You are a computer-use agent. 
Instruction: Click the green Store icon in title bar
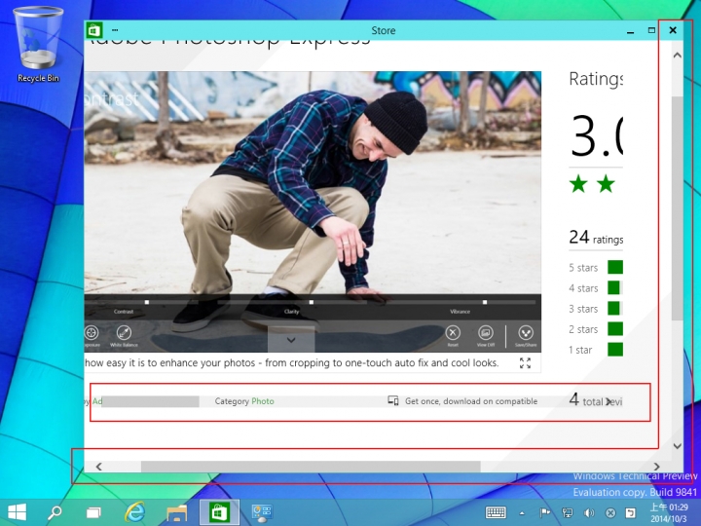pos(93,31)
